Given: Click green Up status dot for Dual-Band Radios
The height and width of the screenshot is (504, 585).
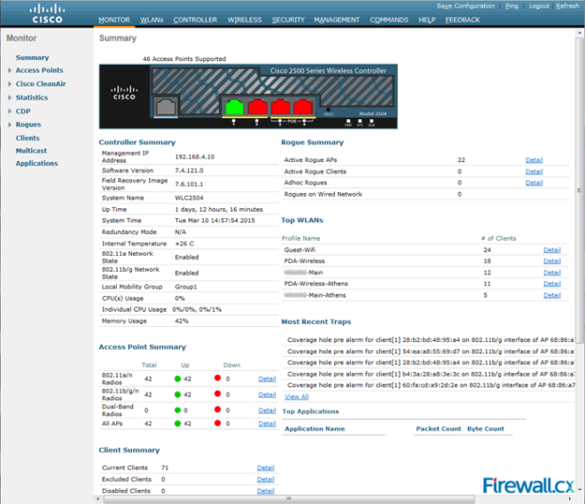Looking at the screenshot, I should 178,410.
